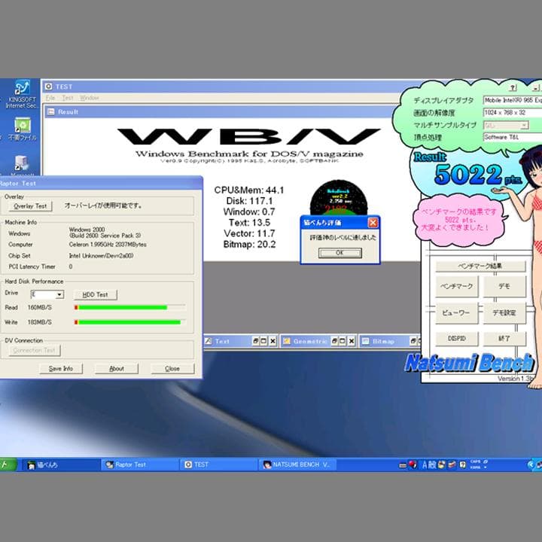542x542 pixels.
Task: Click the HDD Test button
Action: [x=95, y=294]
